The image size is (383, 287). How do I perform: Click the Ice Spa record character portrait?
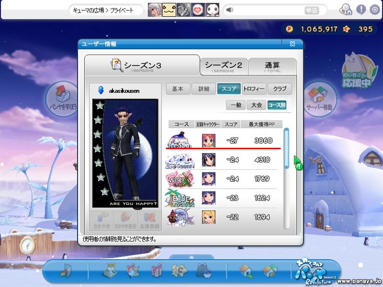pos(209,140)
